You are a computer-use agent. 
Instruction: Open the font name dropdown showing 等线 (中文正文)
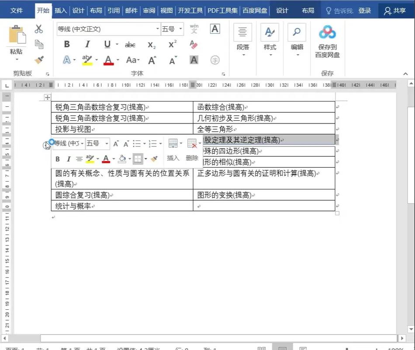(158, 29)
